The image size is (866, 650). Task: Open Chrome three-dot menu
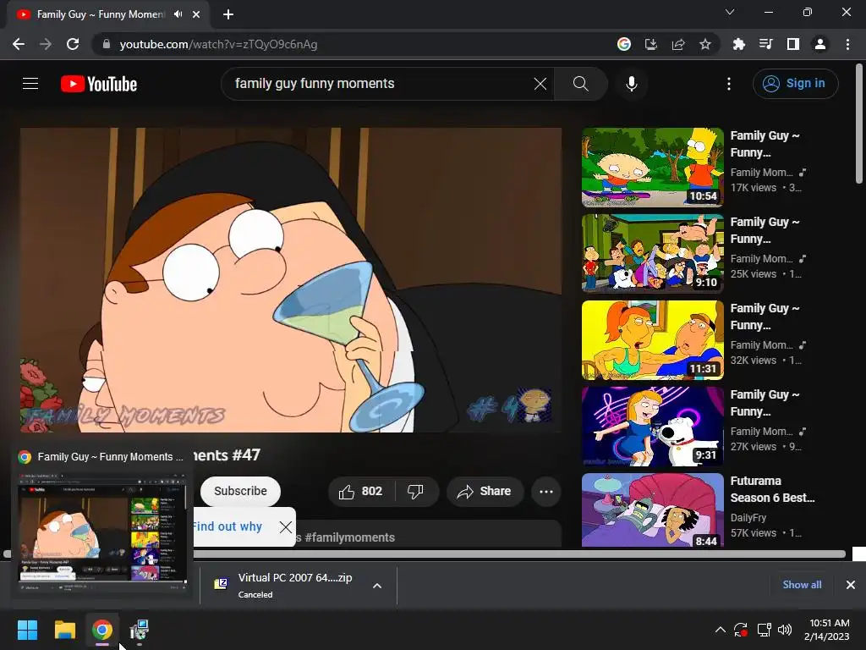click(847, 44)
